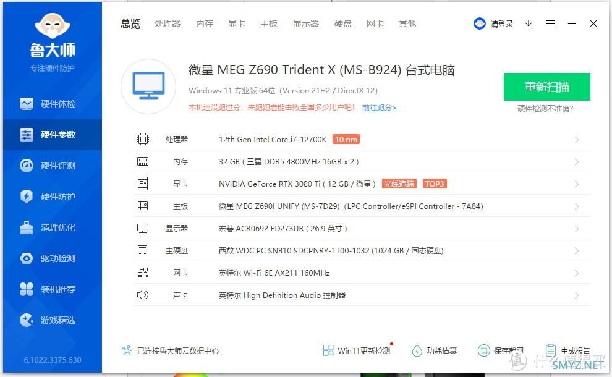Viewport: 612px width, 377px height.
Task: Expand the 主板 row chevron
Action: coord(577,206)
